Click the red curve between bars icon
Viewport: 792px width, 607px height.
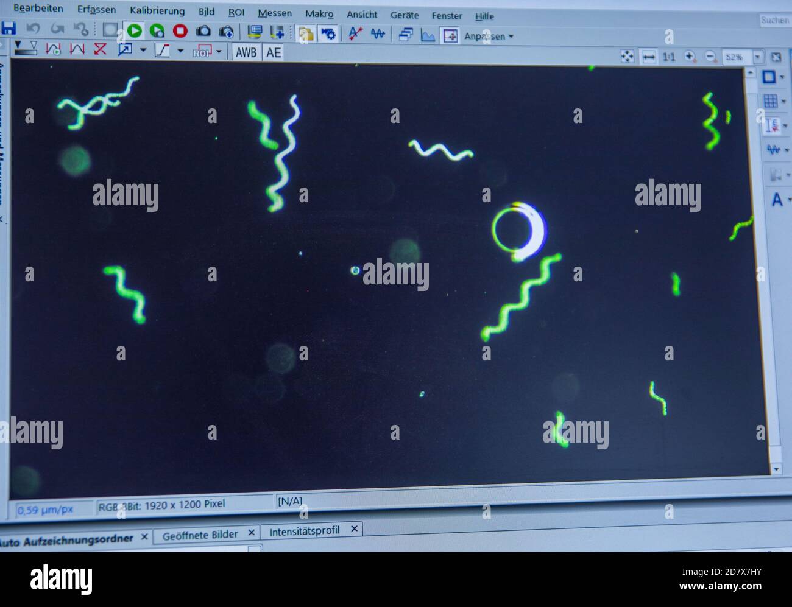pyautogui.click(x=77, y=49)
